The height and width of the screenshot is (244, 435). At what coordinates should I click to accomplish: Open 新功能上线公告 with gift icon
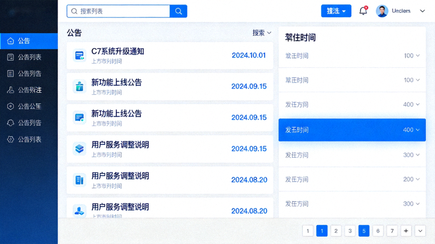pos(170,86)
